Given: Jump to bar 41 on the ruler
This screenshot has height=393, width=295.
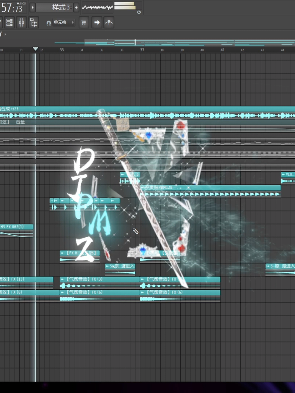Looking at the screenshot, I should pyautogui.click(x=222, y=50).
